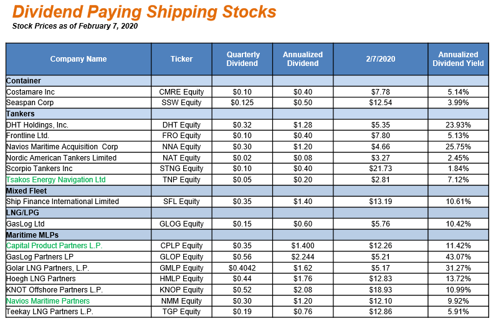Click the 2/7/2020 price column header

pos(381,59)
